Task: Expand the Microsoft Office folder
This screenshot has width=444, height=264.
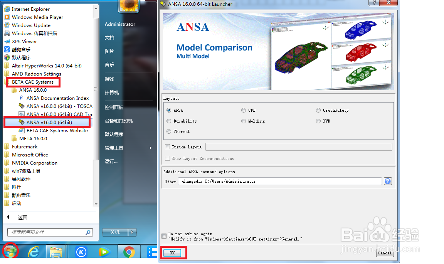Action: (x=26, y=155)
